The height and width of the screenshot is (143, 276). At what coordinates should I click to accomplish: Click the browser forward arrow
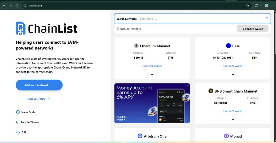point(10,6)
